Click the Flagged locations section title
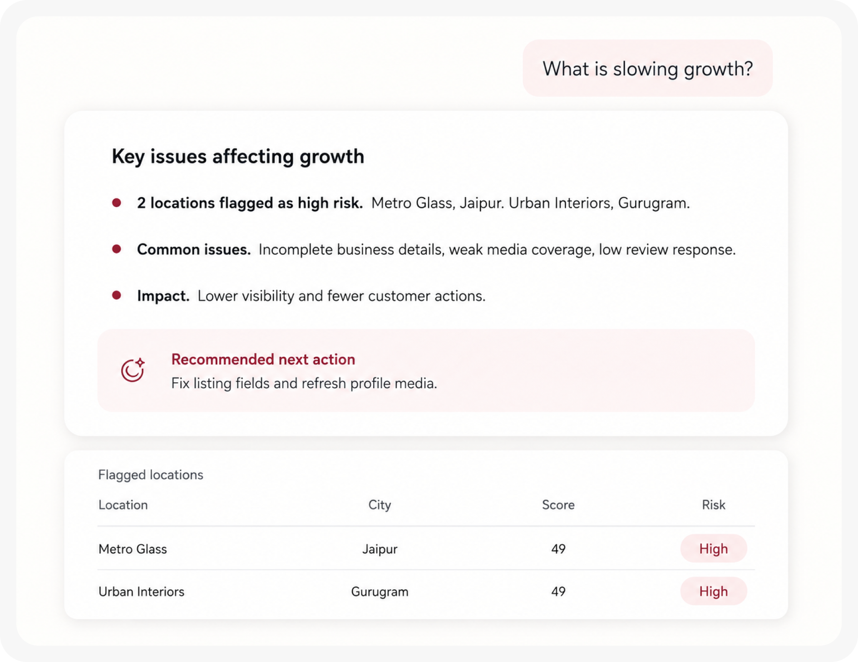This screenshot has height=662, width=858. click(151, 474)
